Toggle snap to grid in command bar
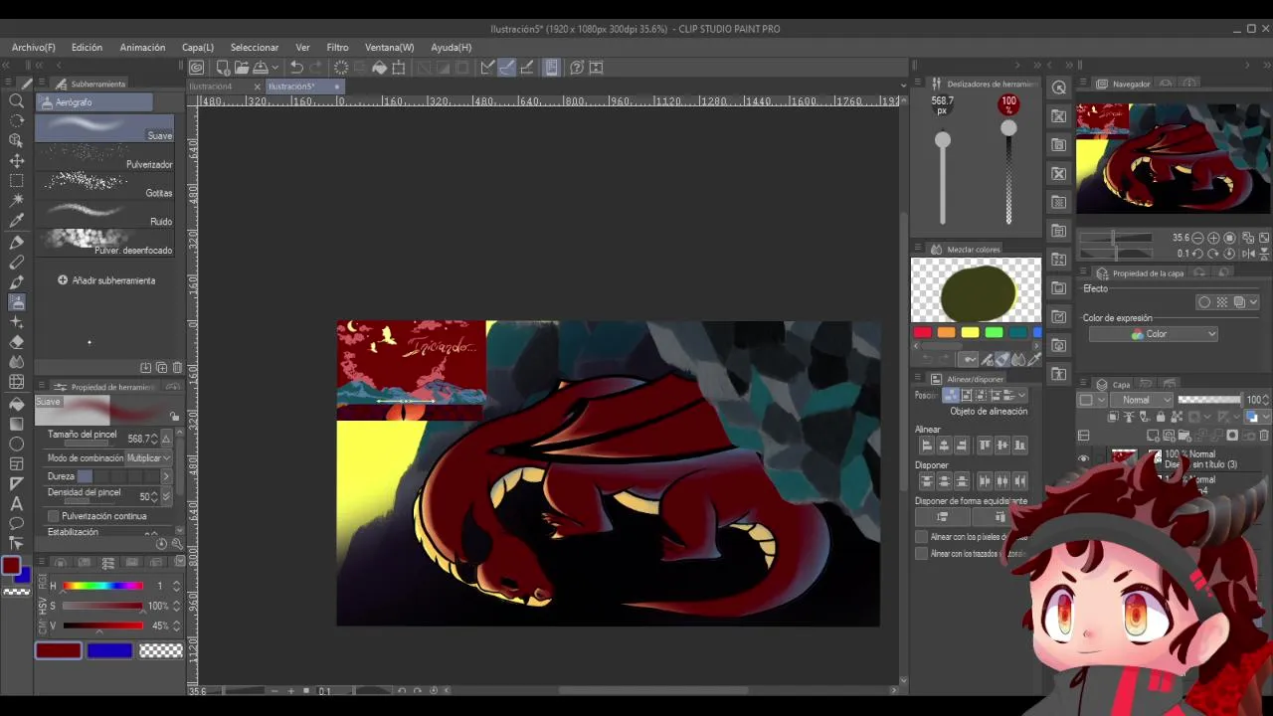The image size is (1273, 716). tap(527, 68)
